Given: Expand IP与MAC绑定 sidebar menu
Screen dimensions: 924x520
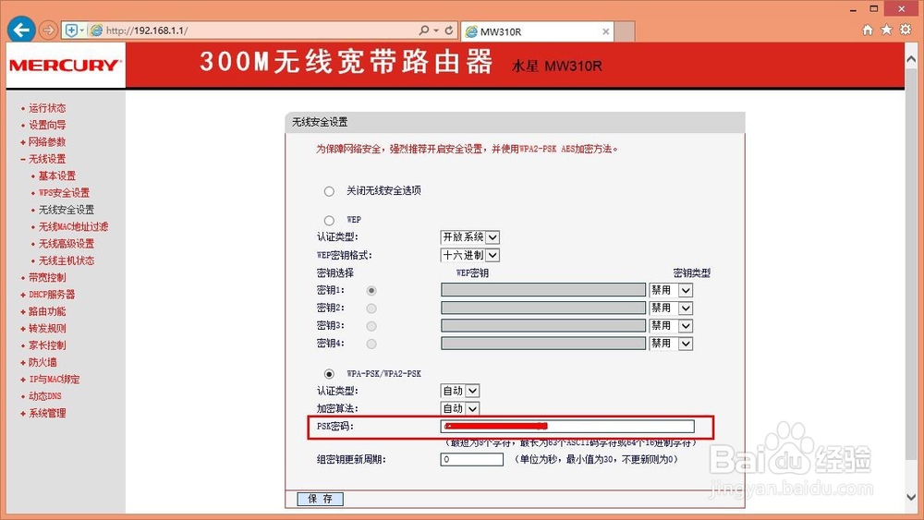Looking at the screenshot, I should click(55, 380).
